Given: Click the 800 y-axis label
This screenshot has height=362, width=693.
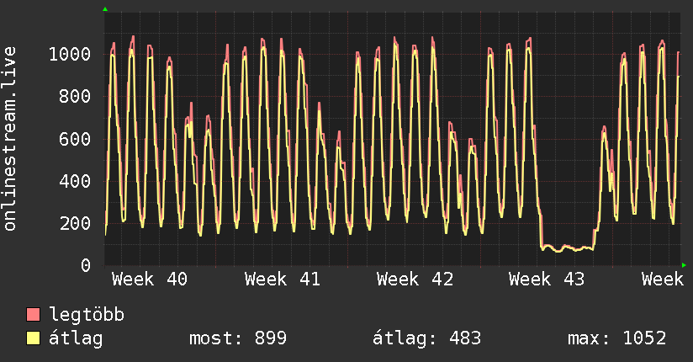Looking at the screenshot, I should [x=75, y=97].
